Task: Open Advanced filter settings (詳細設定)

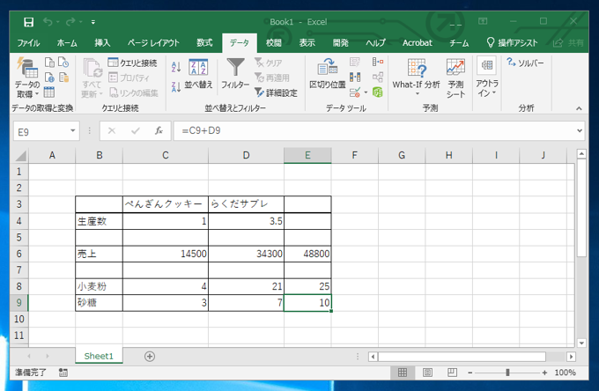Action: click(x=276, y=92)
